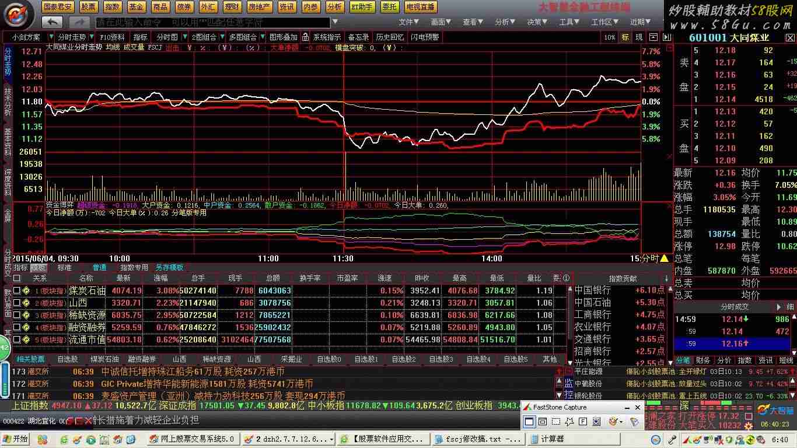Expand the 2图组合 dropdown arrow

(222, 37)
